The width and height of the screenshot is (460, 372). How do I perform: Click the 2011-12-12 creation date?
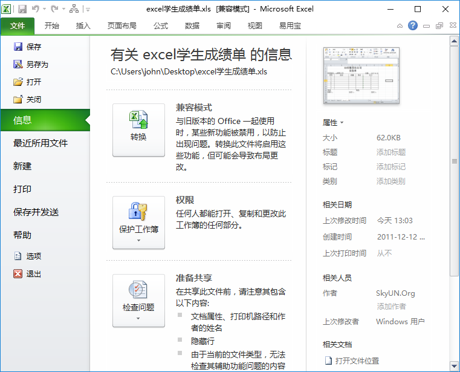(401, 237)
